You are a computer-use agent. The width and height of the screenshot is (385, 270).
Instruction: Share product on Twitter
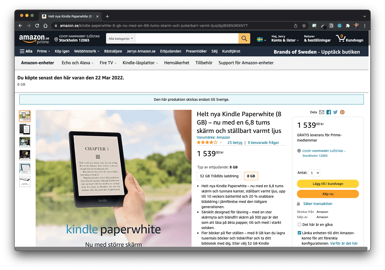click(335, 112)
